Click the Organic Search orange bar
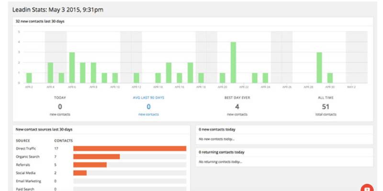383x191 pixels. point(97,157)
